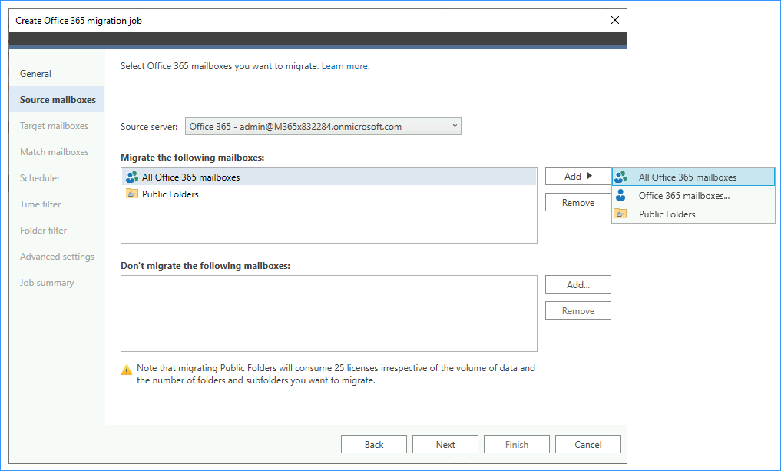The height and width of the screenshot is (471, 781).
Task: Open the Advanced settings step
Action: [x=57, y=256]
